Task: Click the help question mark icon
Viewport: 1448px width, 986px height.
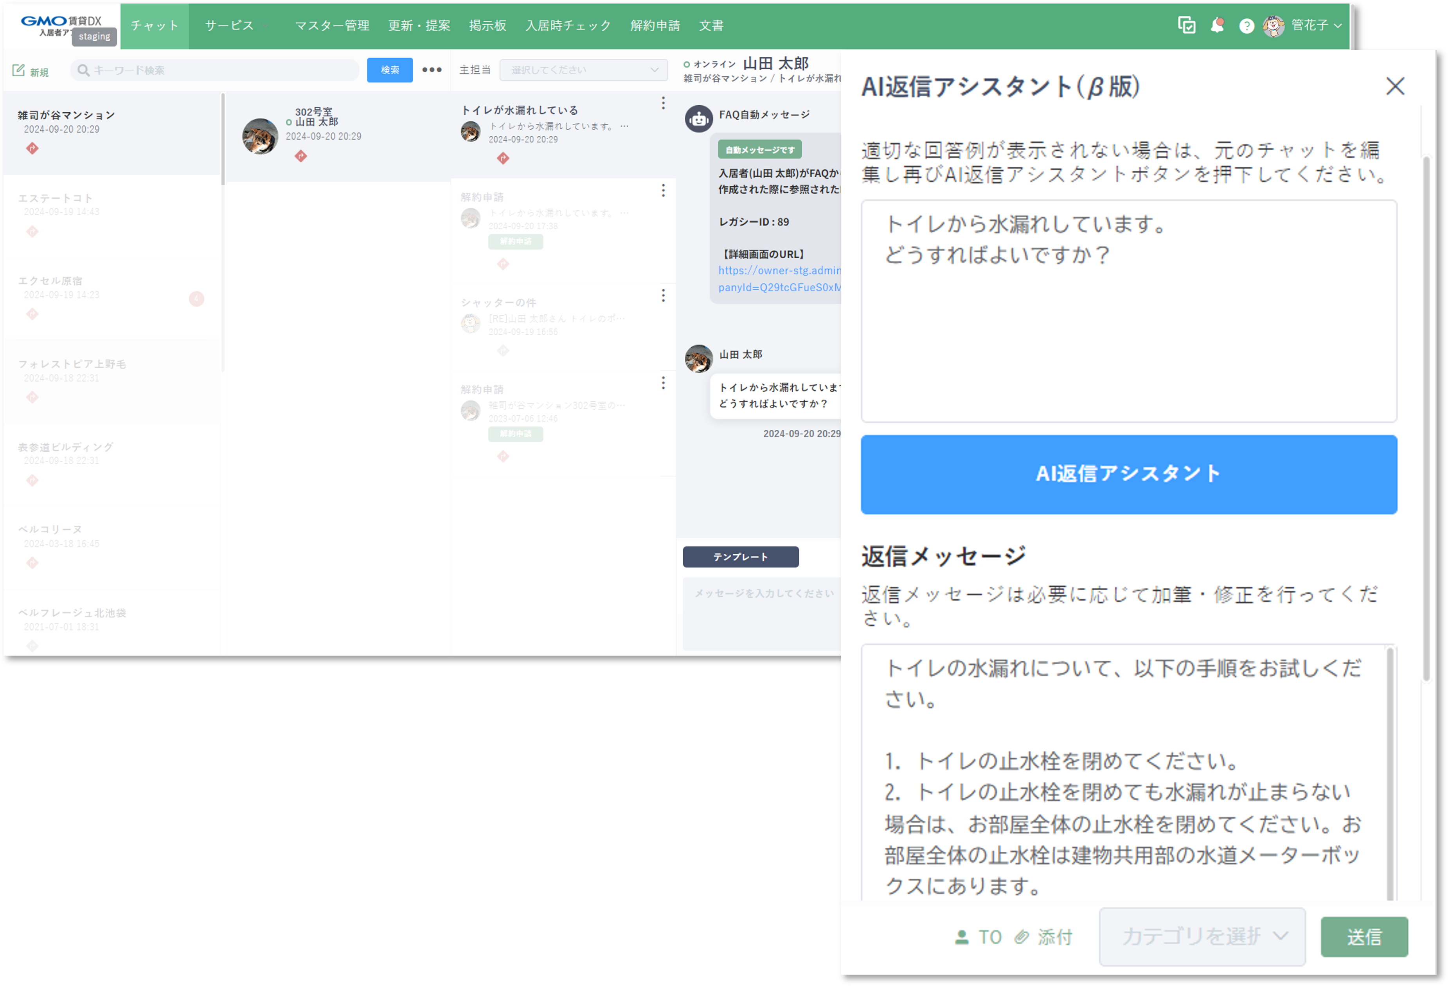Action: [1247, 25]
